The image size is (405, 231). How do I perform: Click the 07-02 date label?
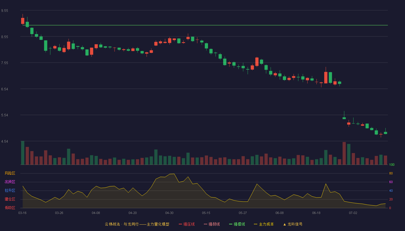(x=353, y=213)
